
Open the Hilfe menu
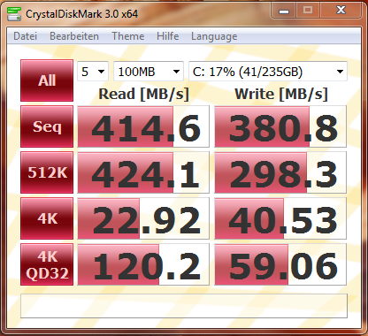(167, 36)
